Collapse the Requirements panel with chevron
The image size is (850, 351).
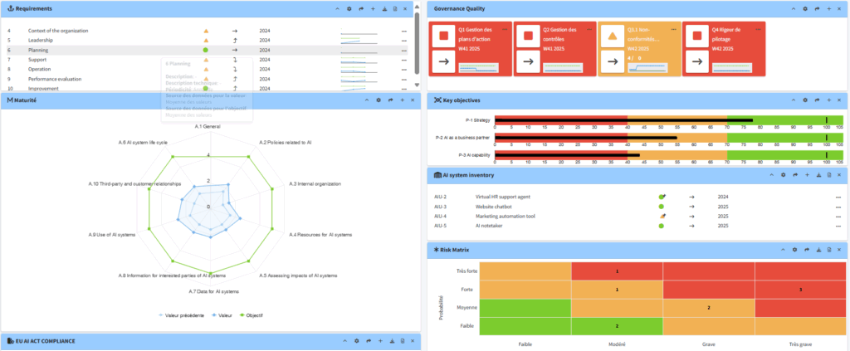pyautogui.click(x=336, y=8)
